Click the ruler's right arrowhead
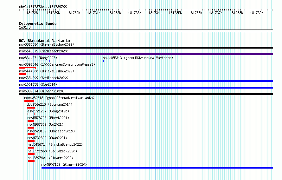 pos(272,10)
